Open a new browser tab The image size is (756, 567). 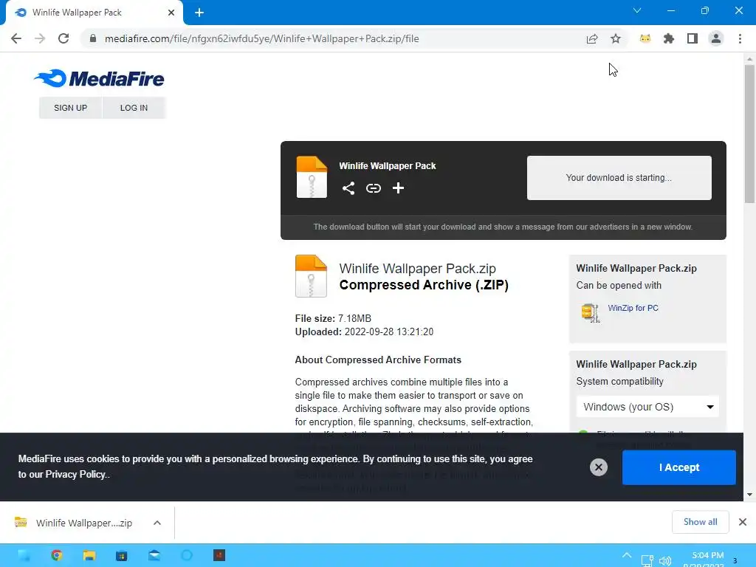(199, 13)
